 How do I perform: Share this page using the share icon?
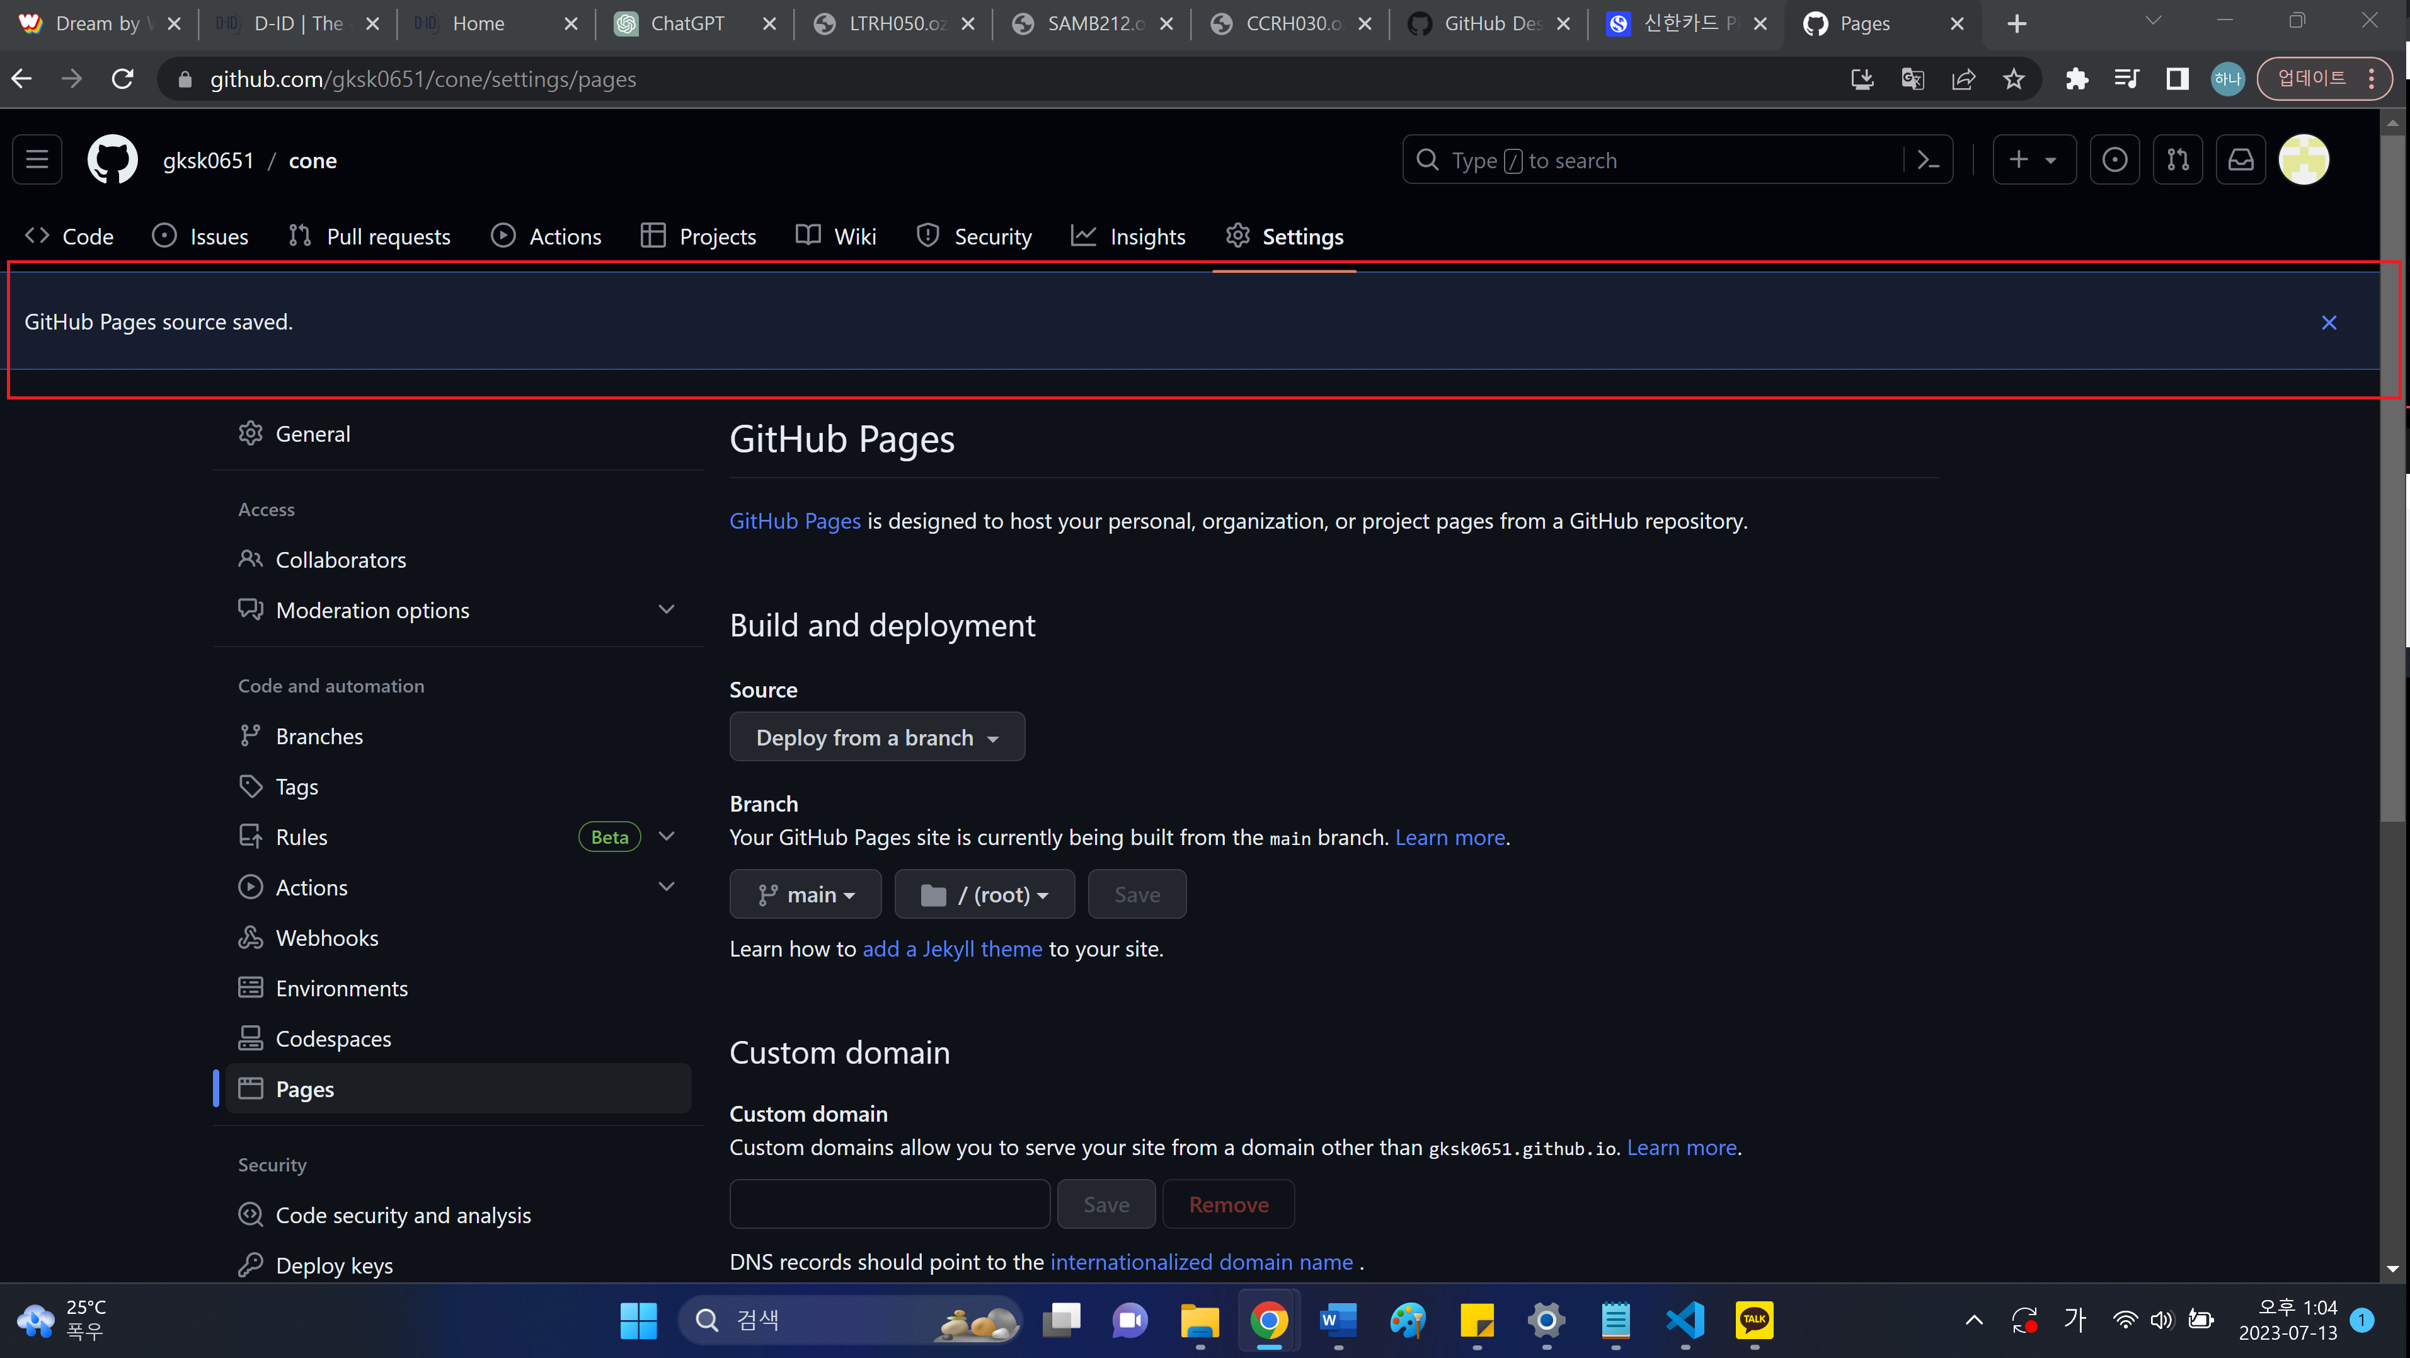pos(1963,79)
